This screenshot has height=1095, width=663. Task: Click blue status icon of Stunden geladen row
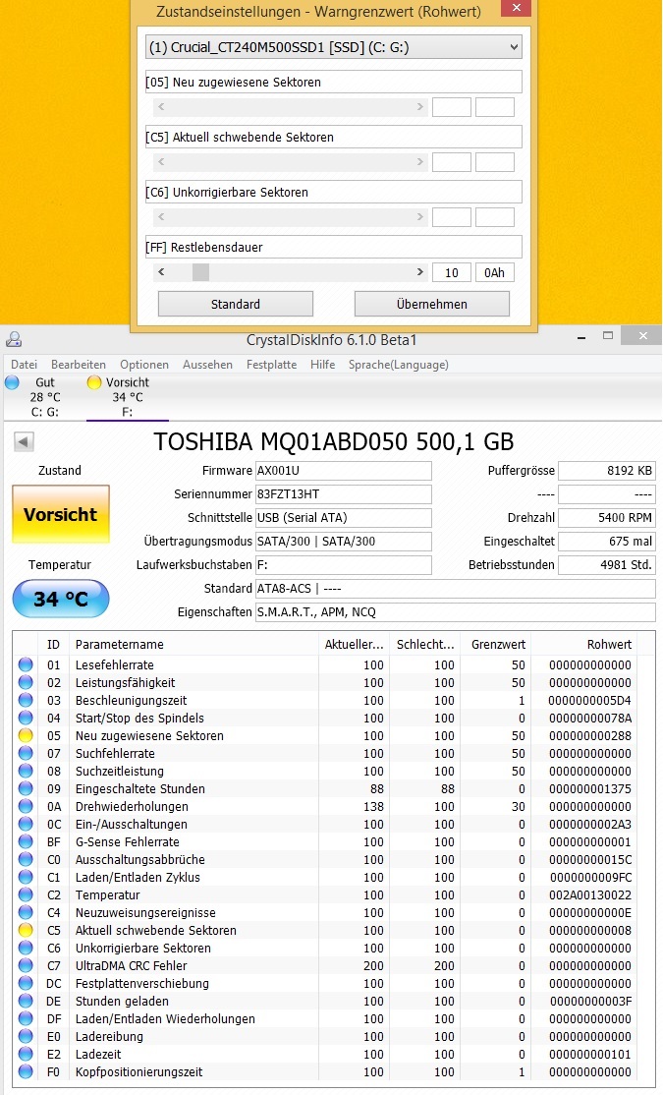click(26, 1001)
